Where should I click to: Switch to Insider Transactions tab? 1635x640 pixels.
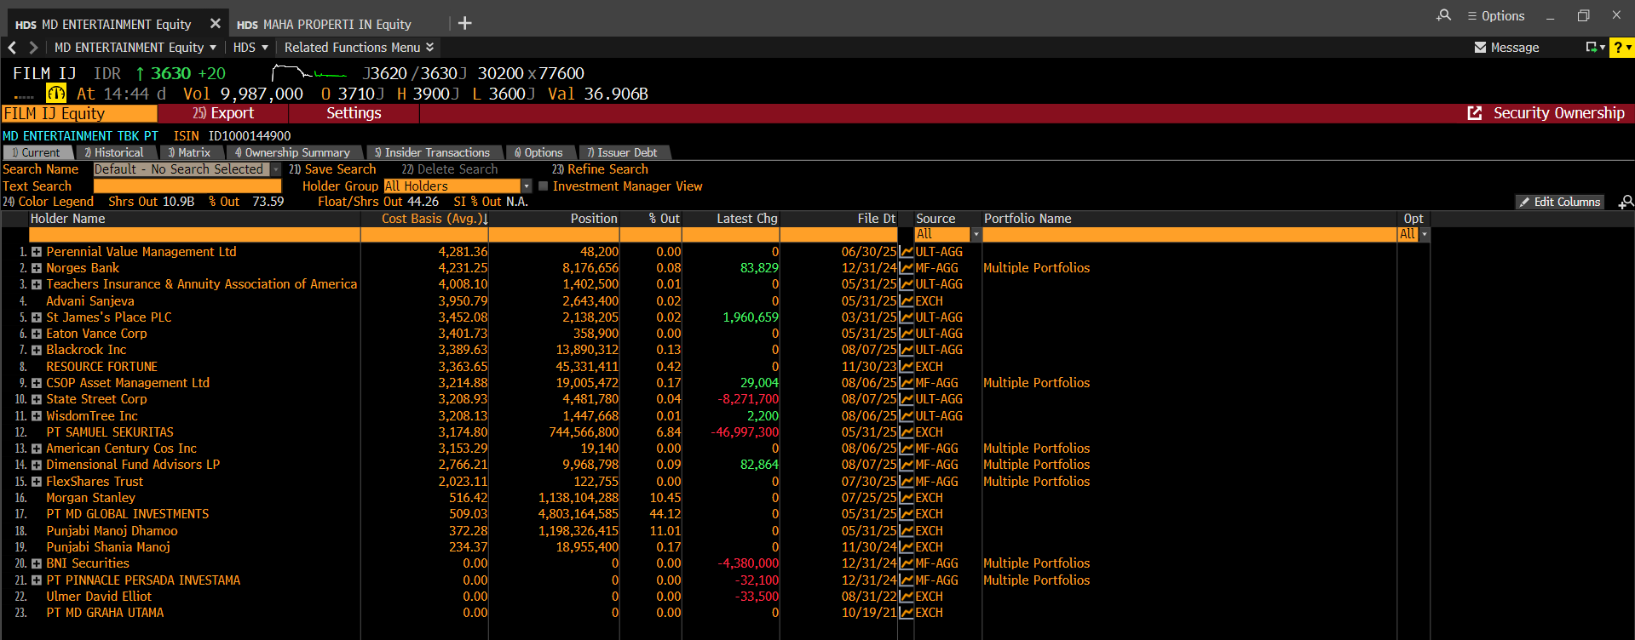(x=432, y=152)
